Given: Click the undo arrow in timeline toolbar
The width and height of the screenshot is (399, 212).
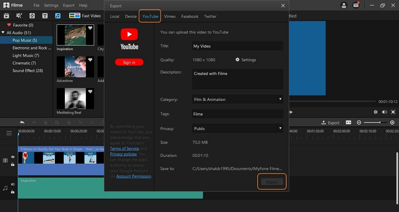Looking at the screenshot, I should [22, 122].
